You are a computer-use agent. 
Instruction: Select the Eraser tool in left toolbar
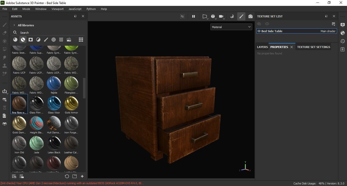pos(4,33)
